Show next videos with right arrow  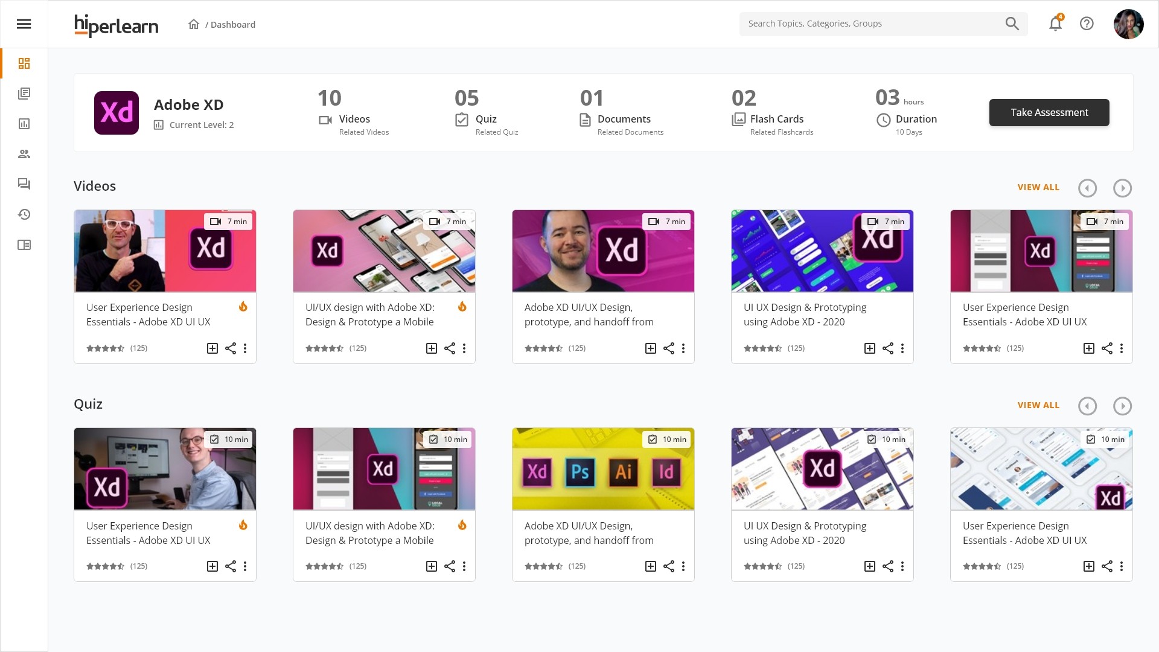pos(1122,188)
